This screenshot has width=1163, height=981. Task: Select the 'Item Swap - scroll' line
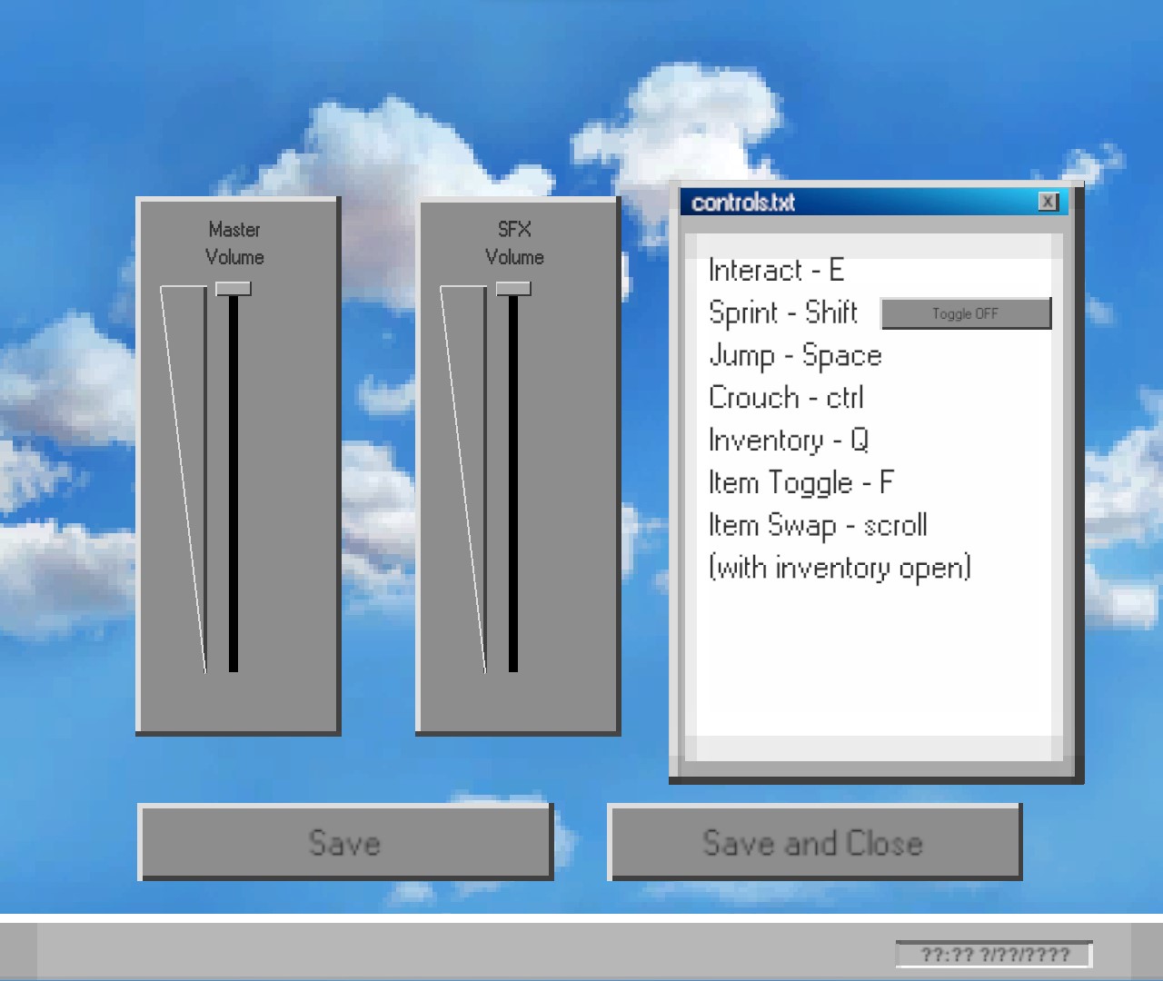818,525
